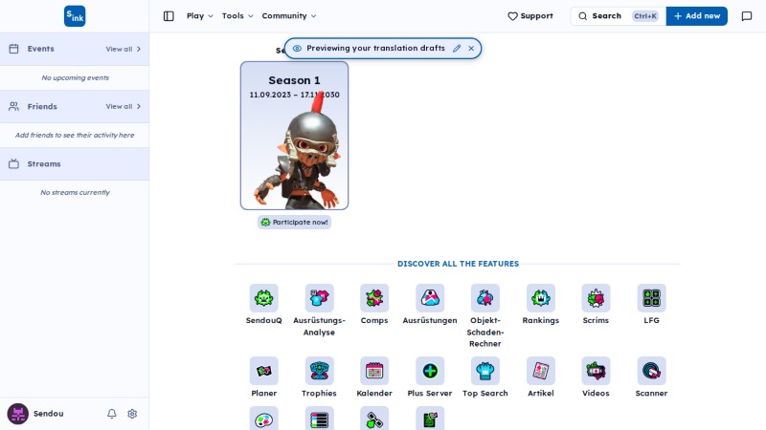Open the Streams sidebar section

tap(75, 163)
